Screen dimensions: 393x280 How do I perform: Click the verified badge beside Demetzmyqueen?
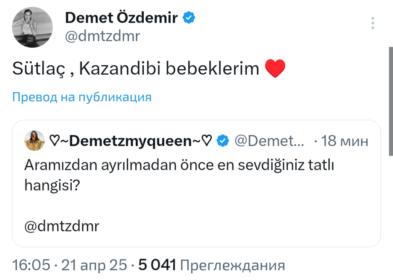224,140
